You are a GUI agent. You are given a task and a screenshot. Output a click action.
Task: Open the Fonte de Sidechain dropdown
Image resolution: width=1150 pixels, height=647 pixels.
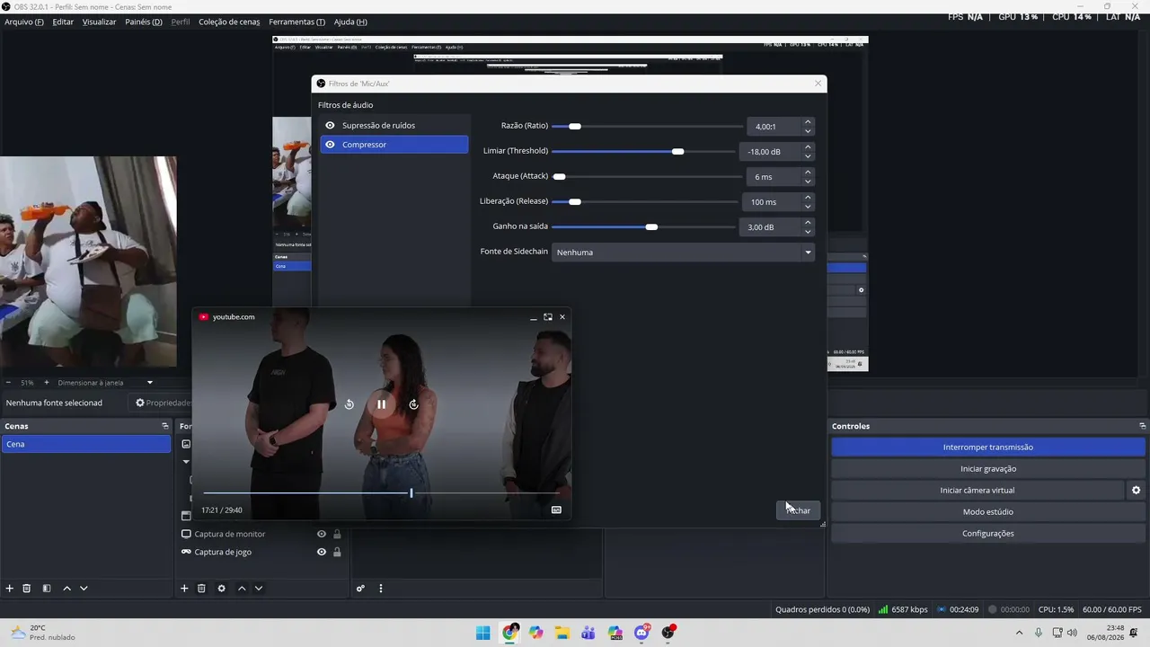point(683,253)
